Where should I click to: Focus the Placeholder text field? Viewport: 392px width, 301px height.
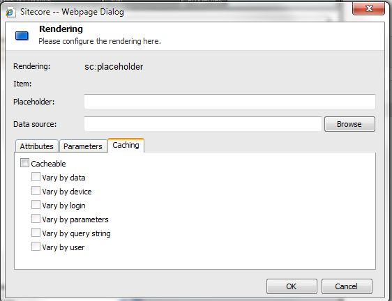point(229,102)
